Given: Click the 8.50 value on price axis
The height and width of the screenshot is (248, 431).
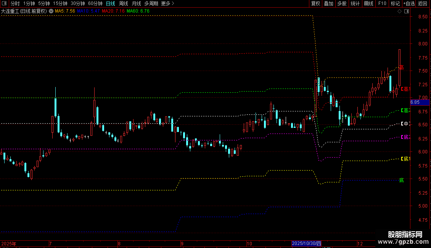Looking at the screenshot, I should point(423,17).
